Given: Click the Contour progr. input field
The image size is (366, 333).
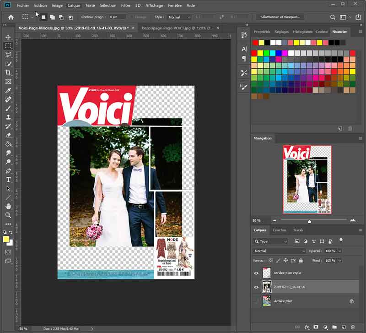Looking at the screenshot, I should (117, 17).
